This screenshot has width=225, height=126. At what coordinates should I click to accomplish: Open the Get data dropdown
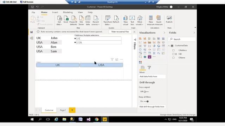coord(59,20)
